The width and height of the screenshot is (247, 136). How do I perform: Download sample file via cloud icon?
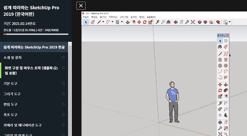56,68
